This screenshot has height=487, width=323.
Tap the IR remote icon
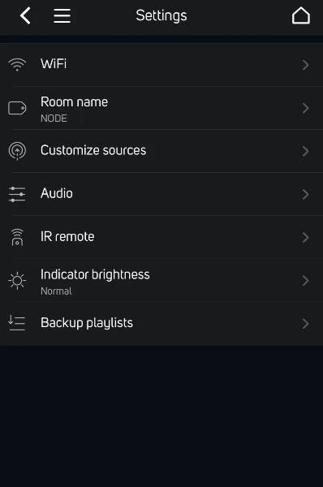(x=17, y=237)
